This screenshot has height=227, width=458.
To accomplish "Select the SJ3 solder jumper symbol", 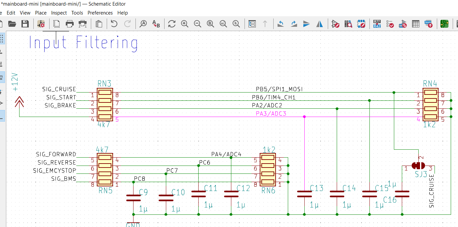I will (418, 166).
